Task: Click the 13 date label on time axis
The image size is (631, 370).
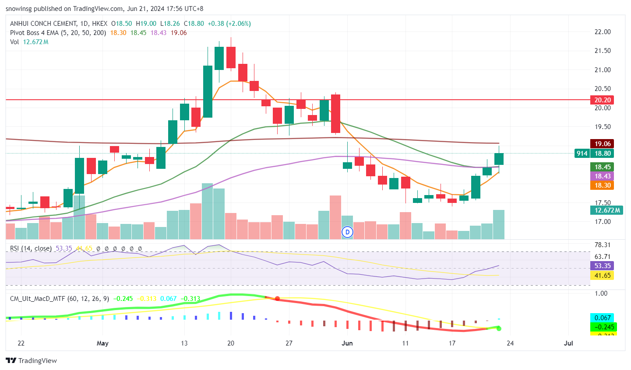Action: click(184, 343)
